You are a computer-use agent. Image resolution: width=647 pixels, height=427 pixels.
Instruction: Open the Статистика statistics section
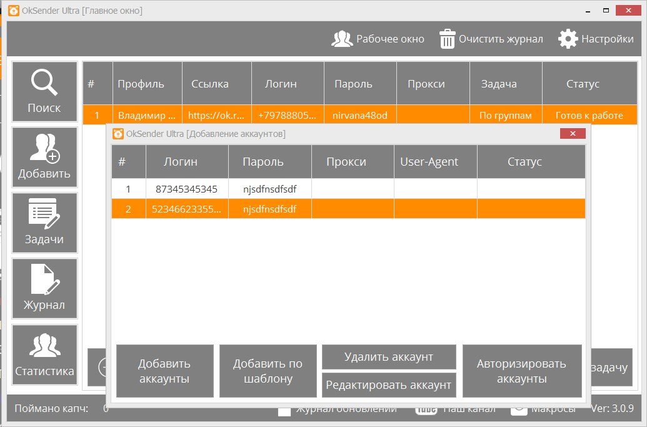point(44,354)
